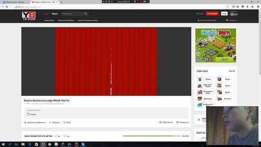Screen dimensions: 261x147
Task: Select the Кровь tag
Action: pyautogui.click(x=225, y=85)
